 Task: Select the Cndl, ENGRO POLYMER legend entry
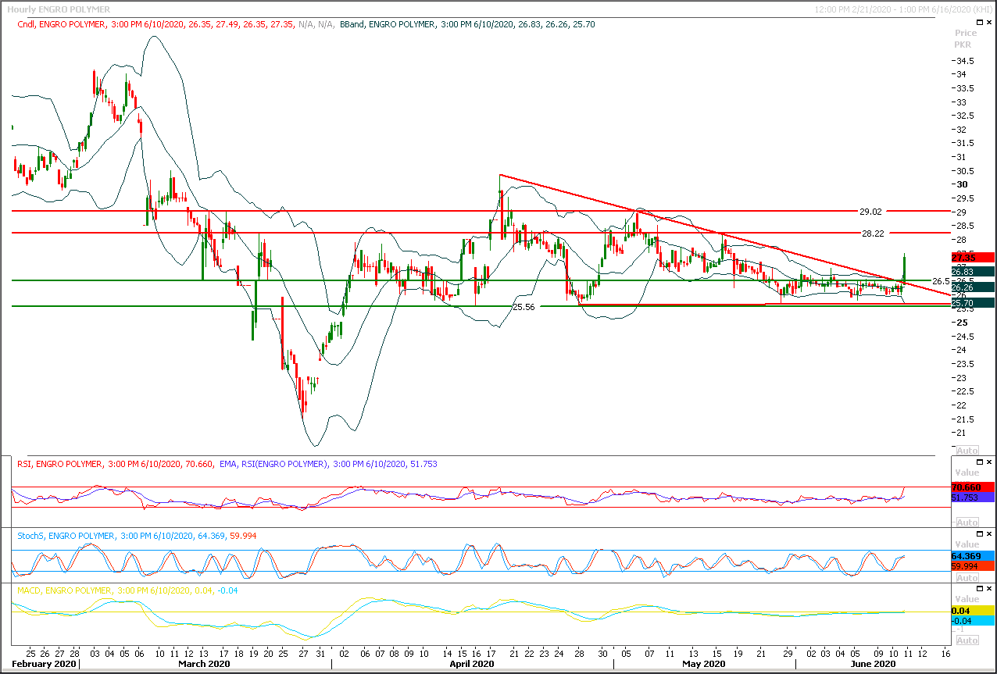[156, 24]
